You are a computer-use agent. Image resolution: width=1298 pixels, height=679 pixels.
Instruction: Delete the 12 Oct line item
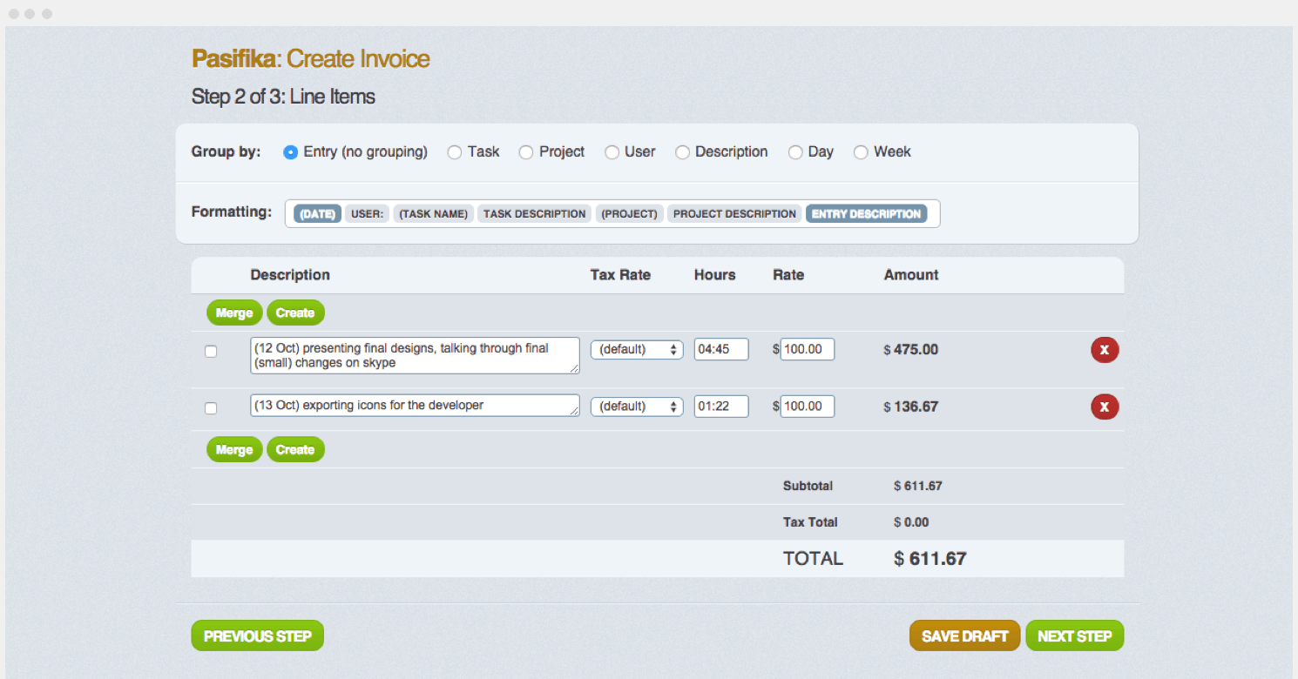coord(1105,350)
